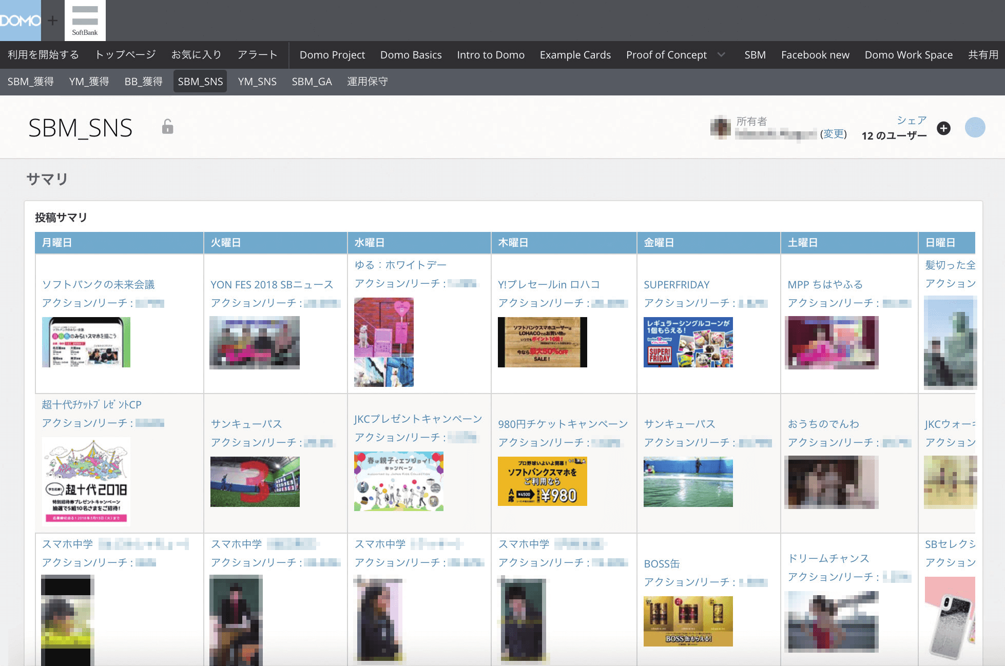The height and width of the screenshot is (666, 1005).
Task: Open お気に入り in the navigation bar
Action: click(196, 54)
